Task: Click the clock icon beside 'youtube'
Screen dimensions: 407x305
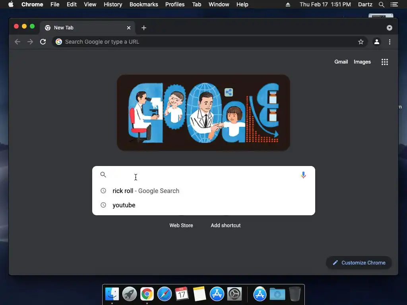Action: tap(103, 205)
